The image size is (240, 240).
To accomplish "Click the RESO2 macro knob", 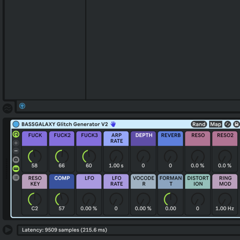I will (x=225, y=156).
